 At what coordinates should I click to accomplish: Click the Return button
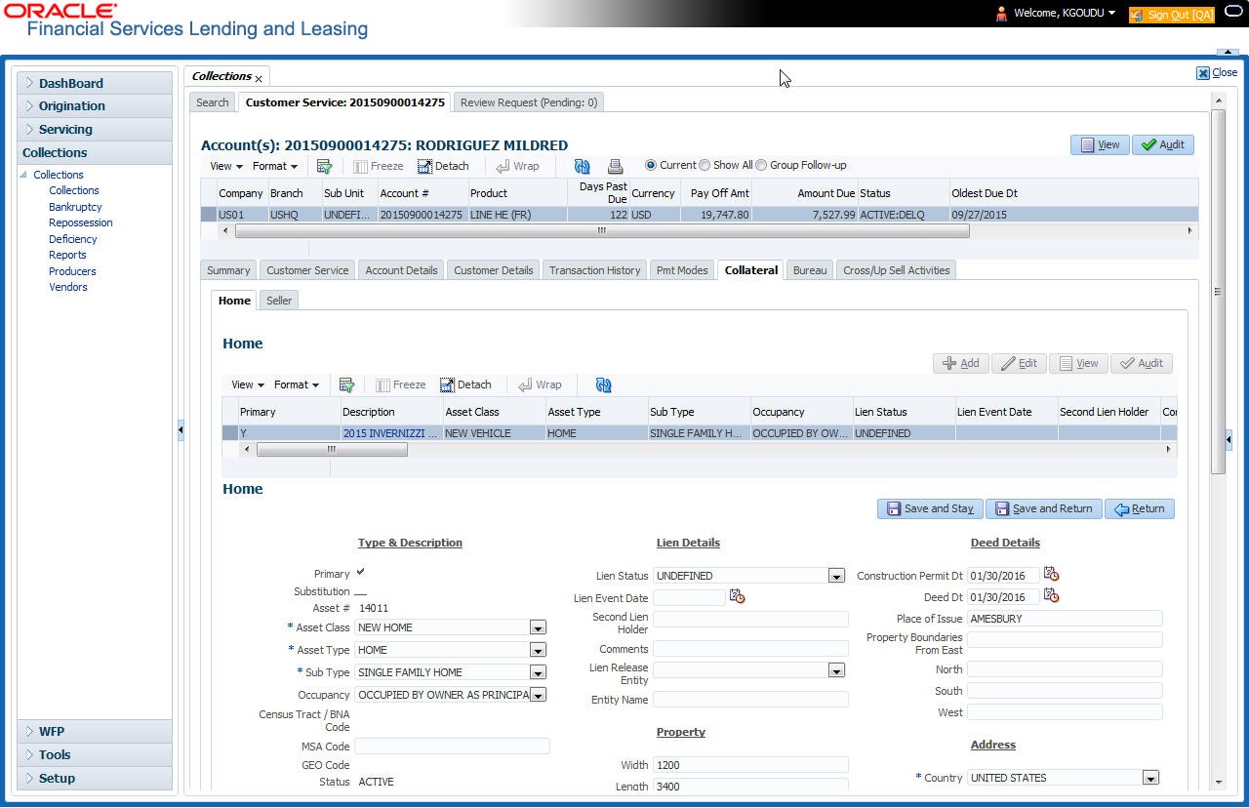[x=1140, y=508]
